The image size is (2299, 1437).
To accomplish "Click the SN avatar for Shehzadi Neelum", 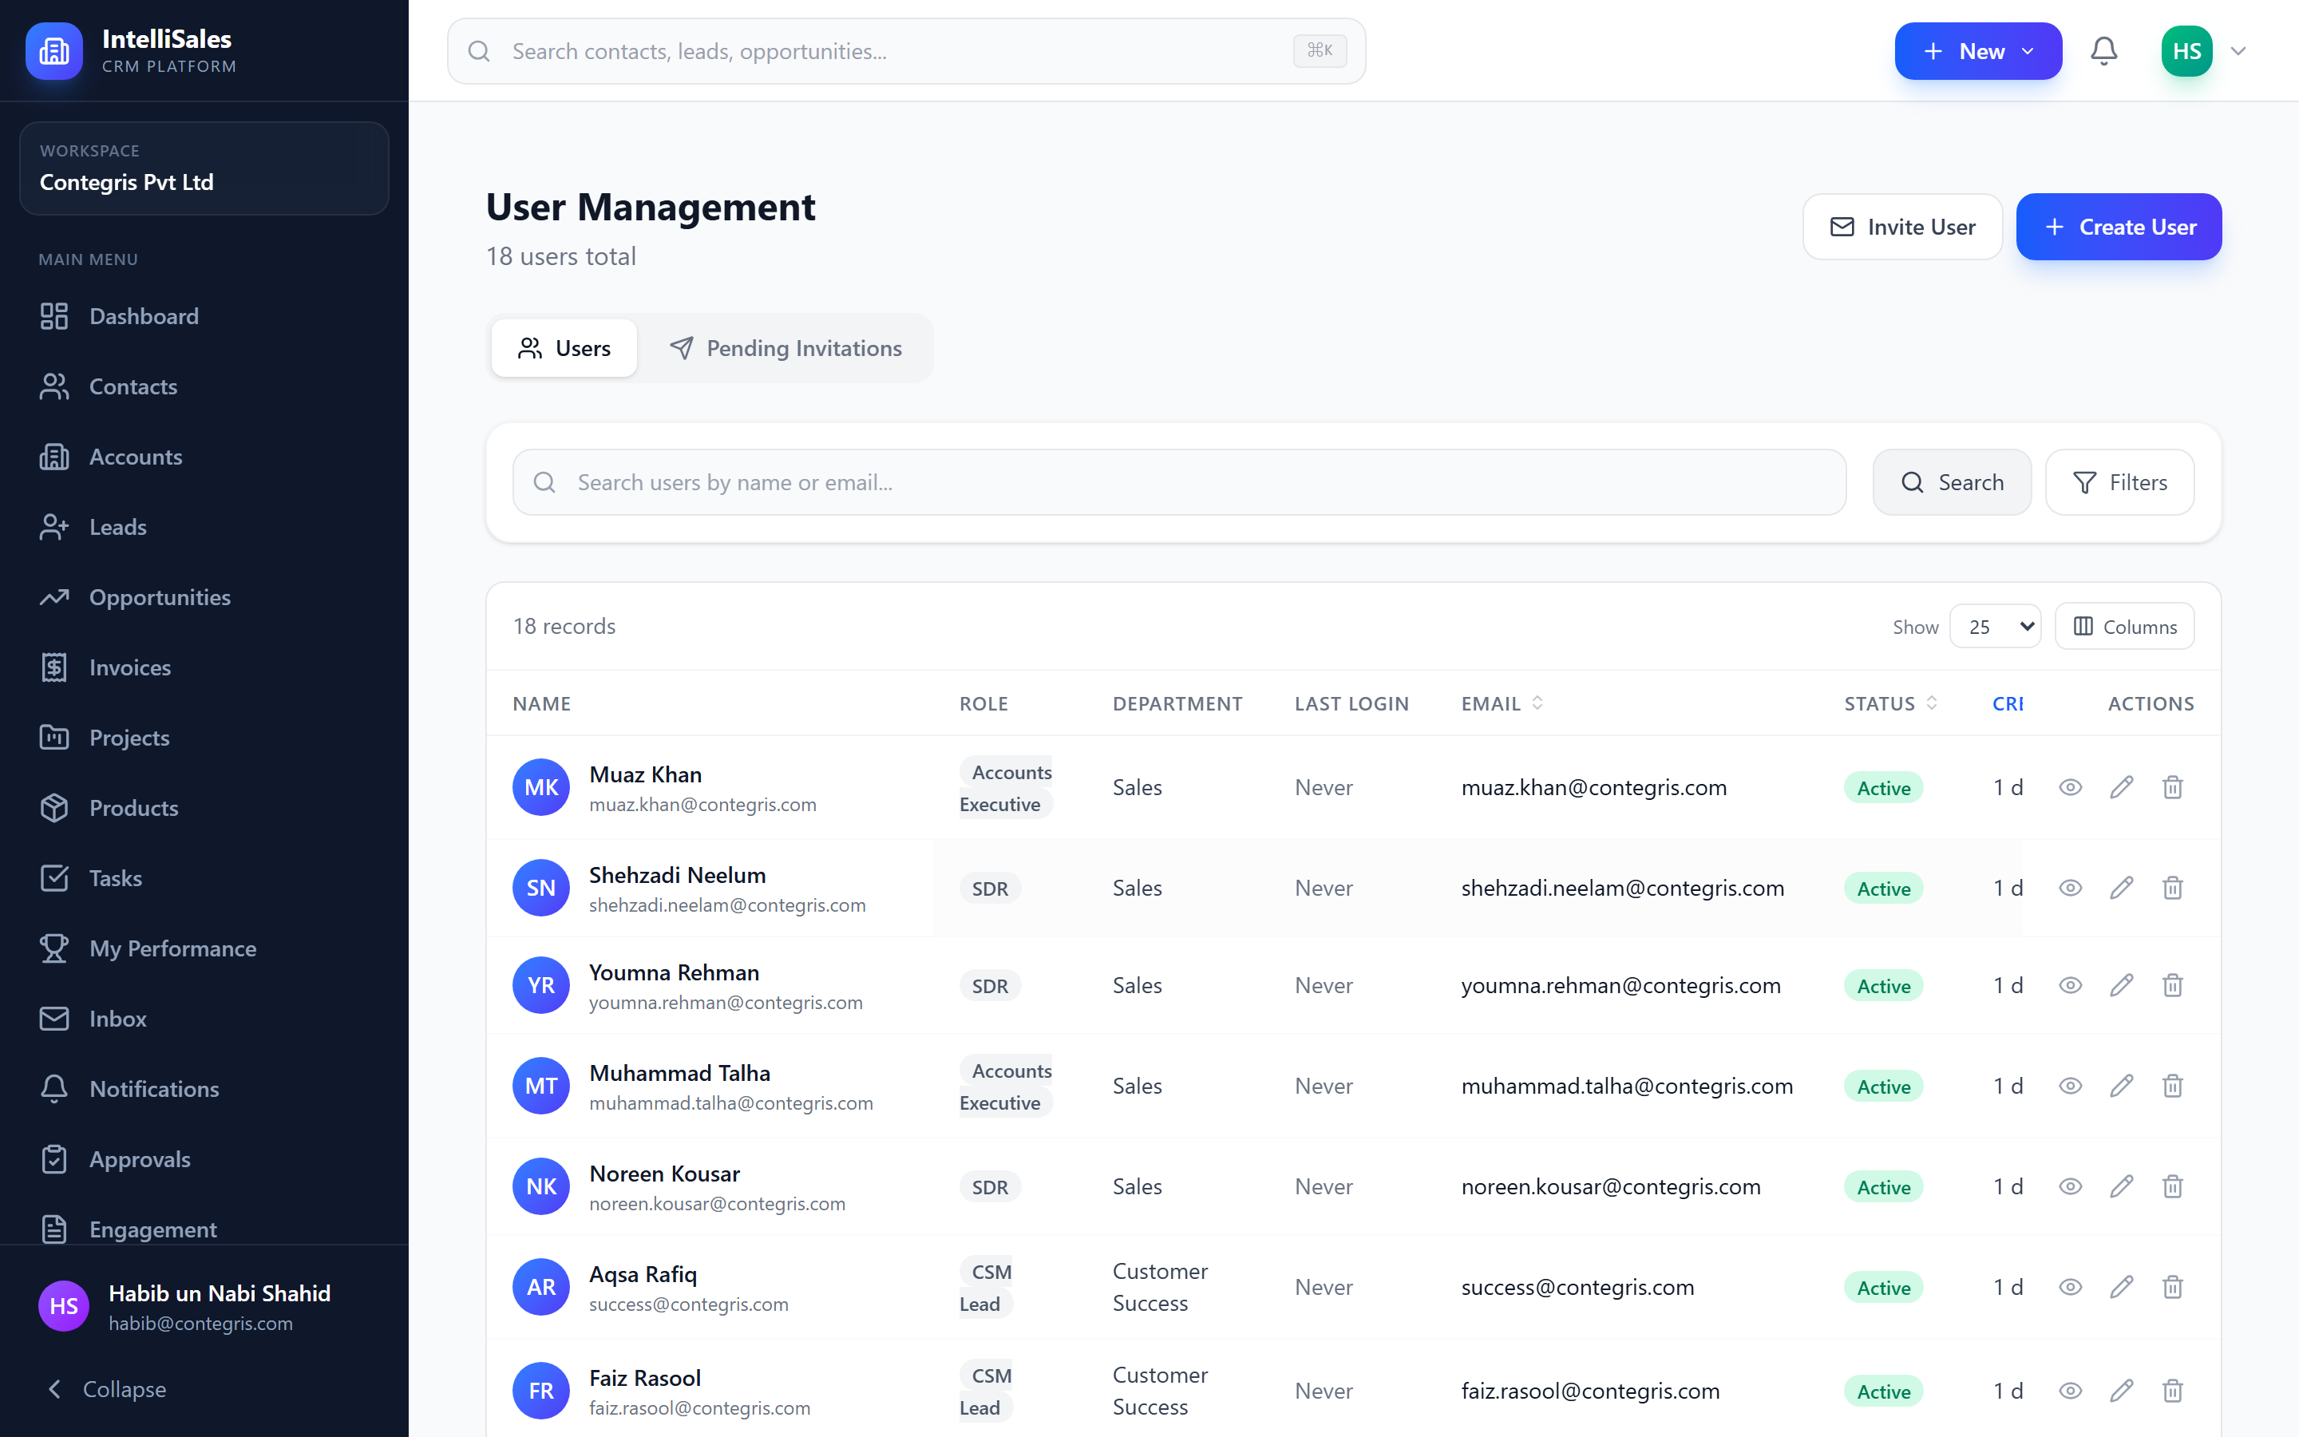I will [x=540, y=888].
